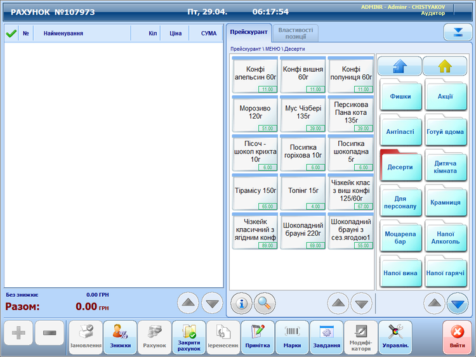The image size is (476, 357).
Task: Collapse panel with top-right down arrow button
Action: coord(454,32)
